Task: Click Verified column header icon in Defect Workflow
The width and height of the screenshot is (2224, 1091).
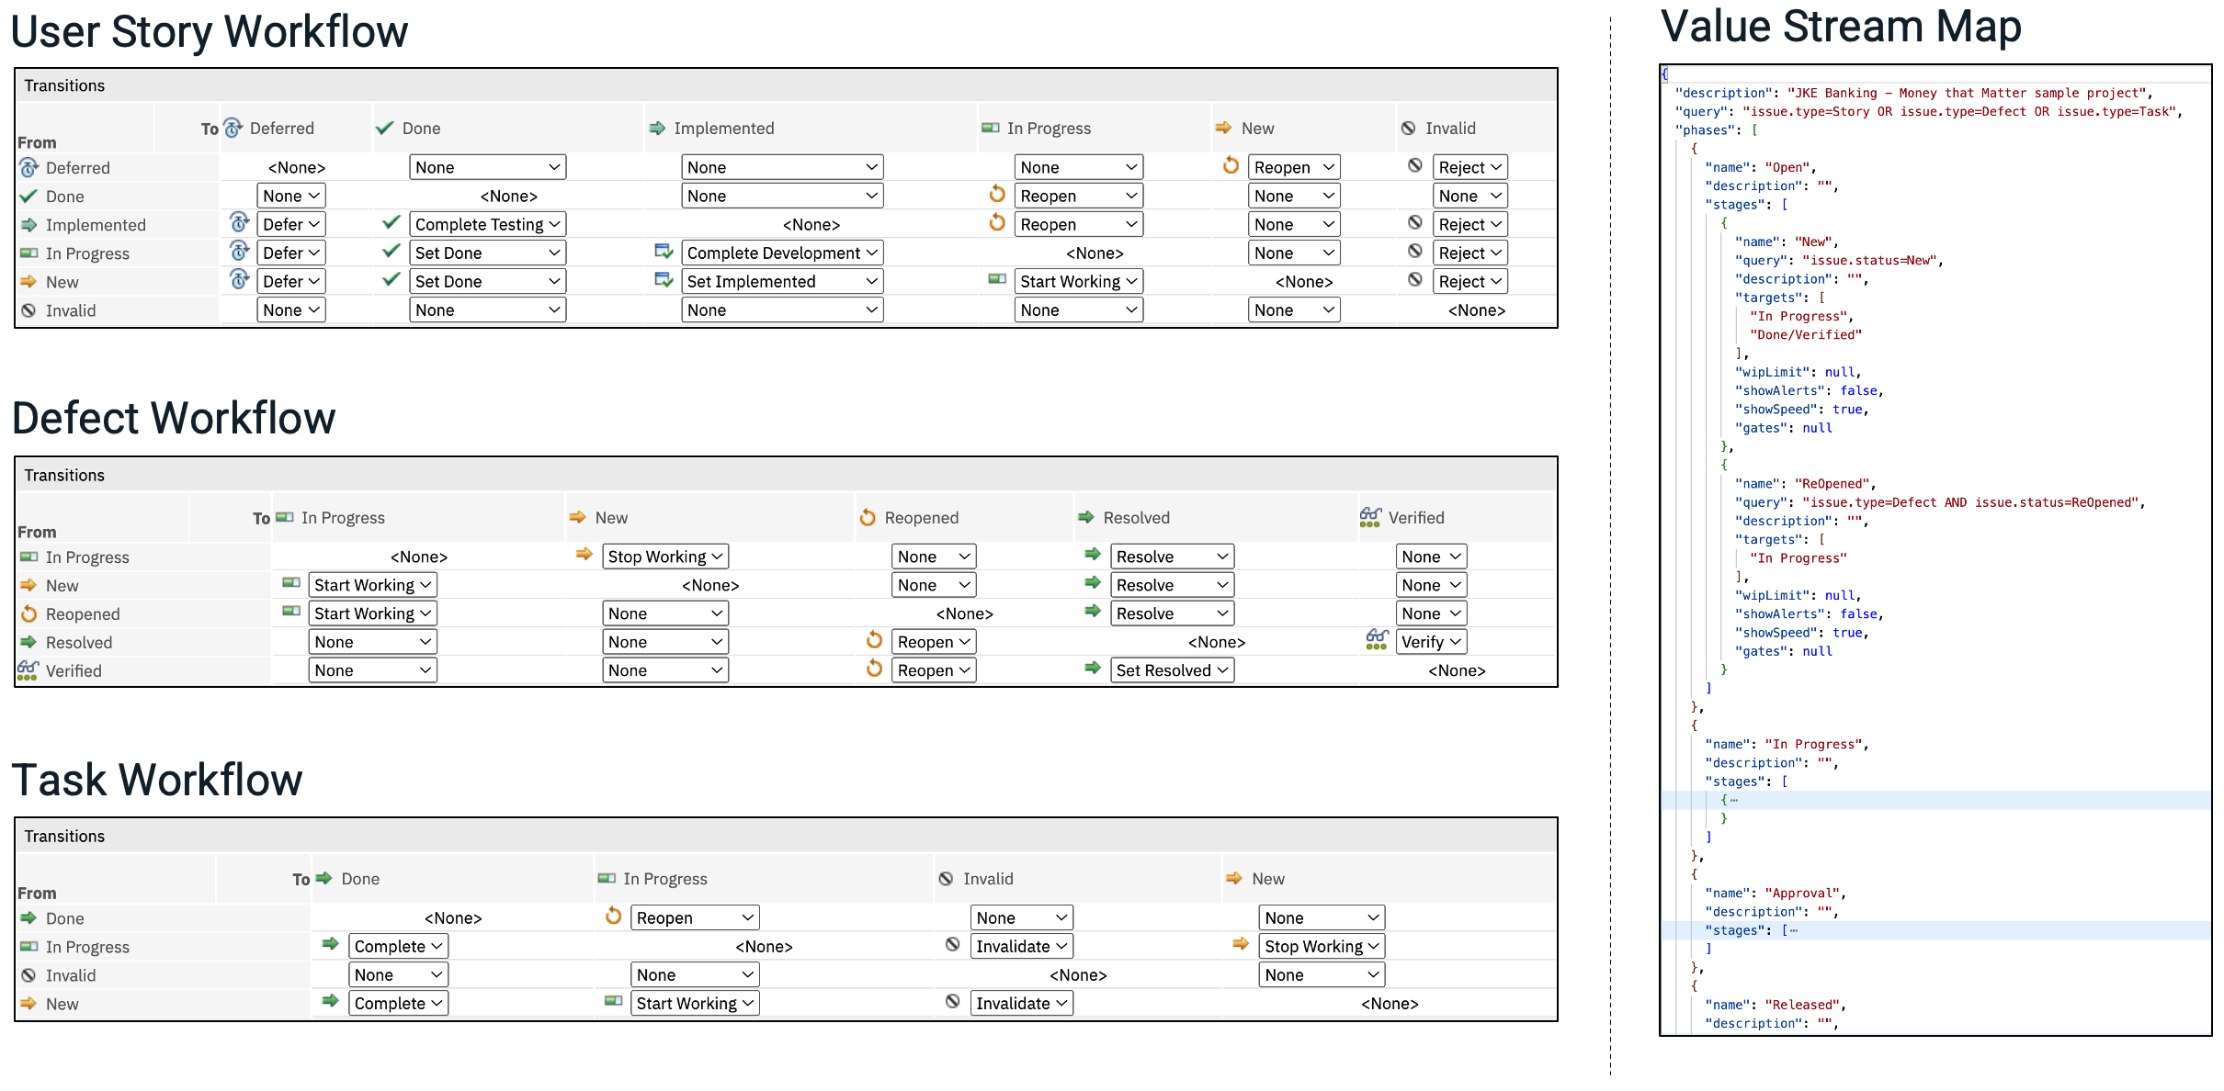Action: 1370,517
